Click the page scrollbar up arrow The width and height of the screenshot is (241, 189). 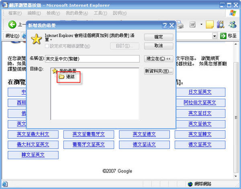tap(236, 44)
